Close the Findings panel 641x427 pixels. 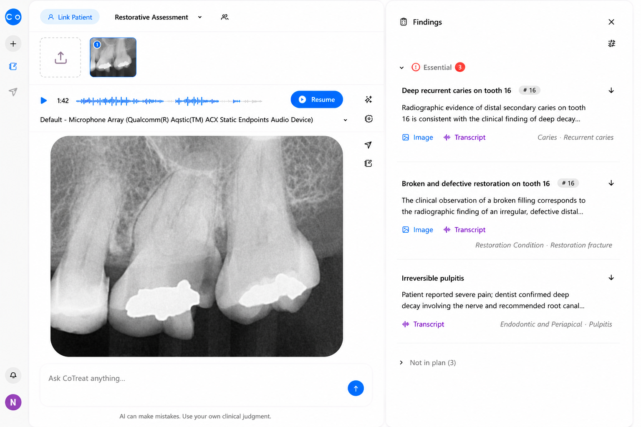tap(611, 22)
